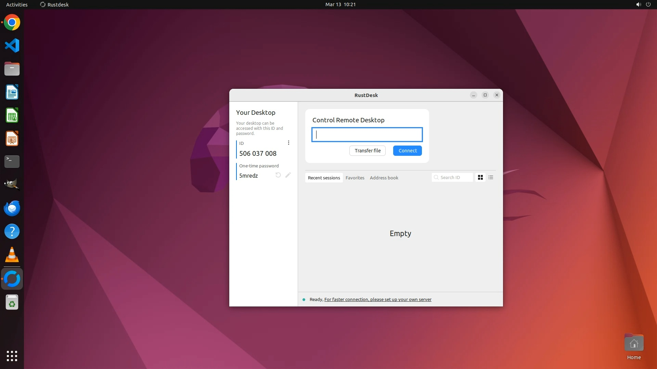Switch to grid view of sessions
The width and height of the screenshot is (657, 369).
click(480, 177)
